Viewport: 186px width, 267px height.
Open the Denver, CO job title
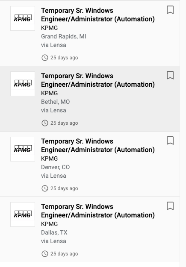(x=98, y=146)
